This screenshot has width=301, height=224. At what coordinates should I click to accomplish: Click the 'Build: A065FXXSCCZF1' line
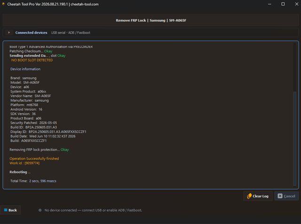(x=28, y=141)
